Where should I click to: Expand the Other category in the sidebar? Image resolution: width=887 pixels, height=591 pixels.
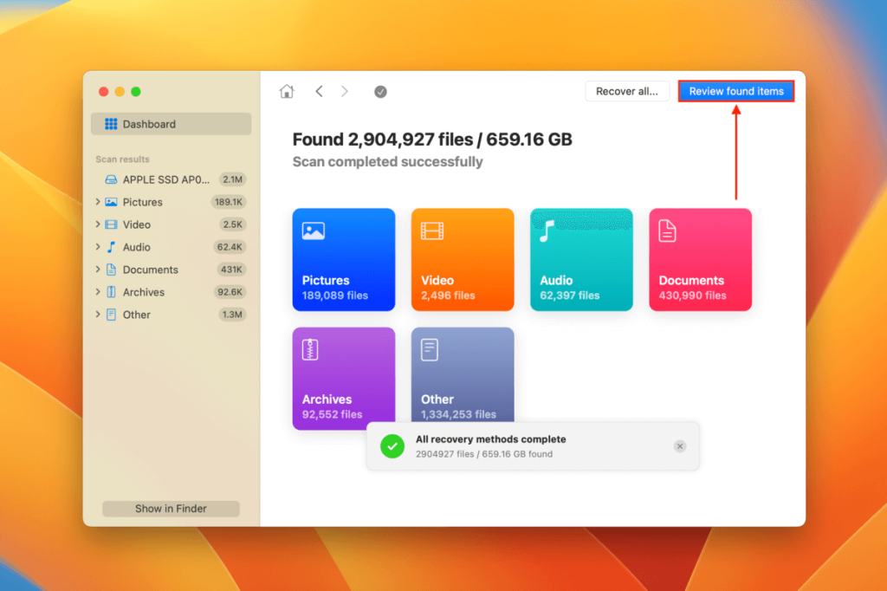(x=98, y=315)
